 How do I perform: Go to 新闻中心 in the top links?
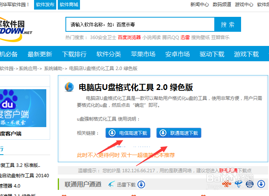199,5
